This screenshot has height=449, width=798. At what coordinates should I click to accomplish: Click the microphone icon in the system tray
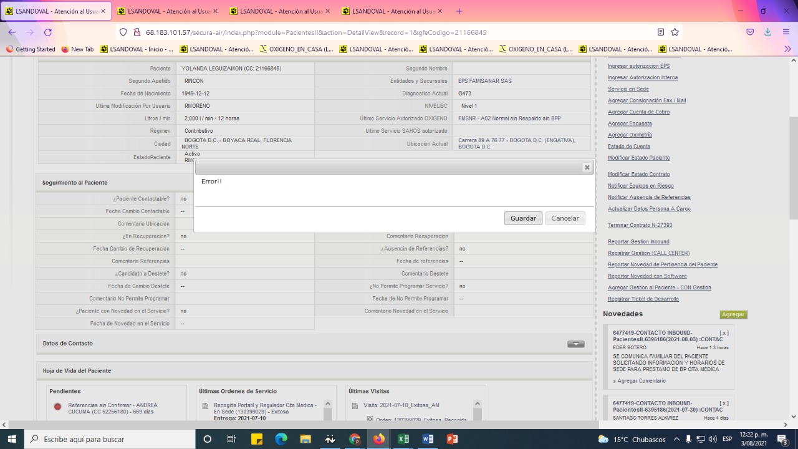(688, 439)
